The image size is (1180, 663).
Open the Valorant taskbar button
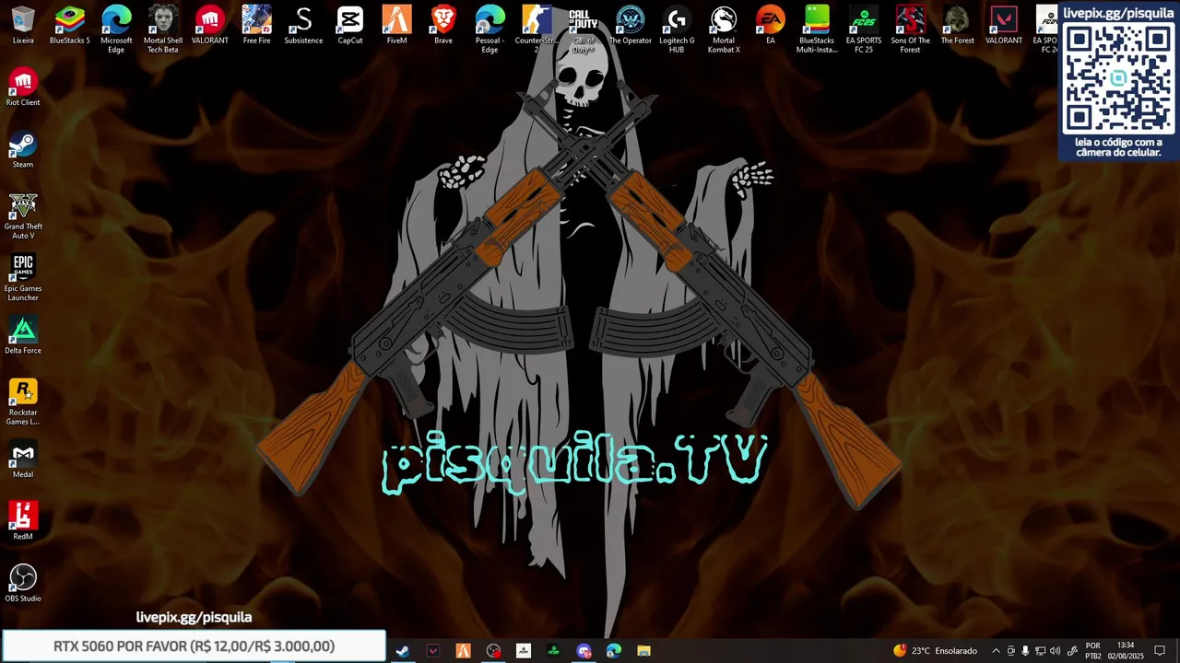[433, 651]
